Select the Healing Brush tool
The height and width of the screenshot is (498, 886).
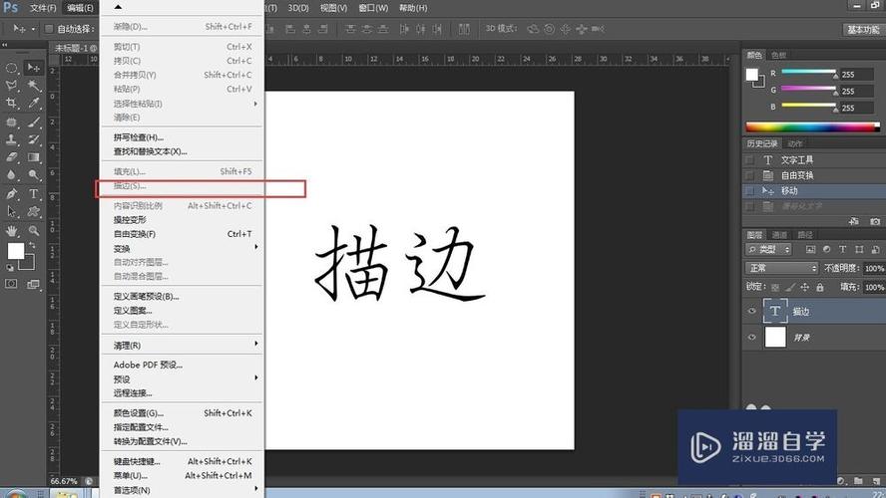pos(11,122)
